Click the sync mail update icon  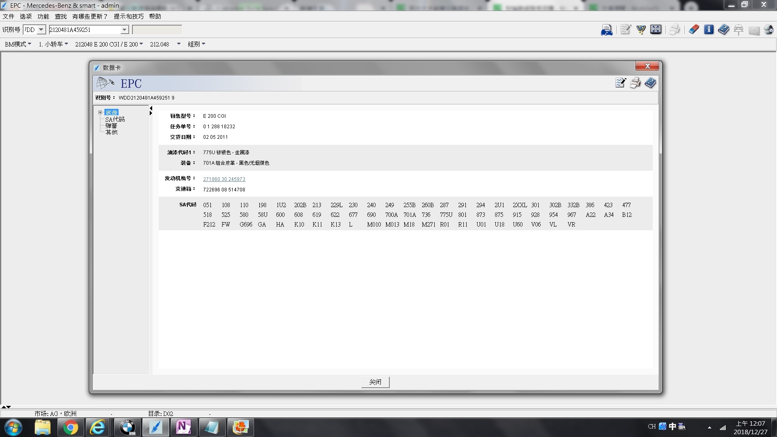point(769,30)
